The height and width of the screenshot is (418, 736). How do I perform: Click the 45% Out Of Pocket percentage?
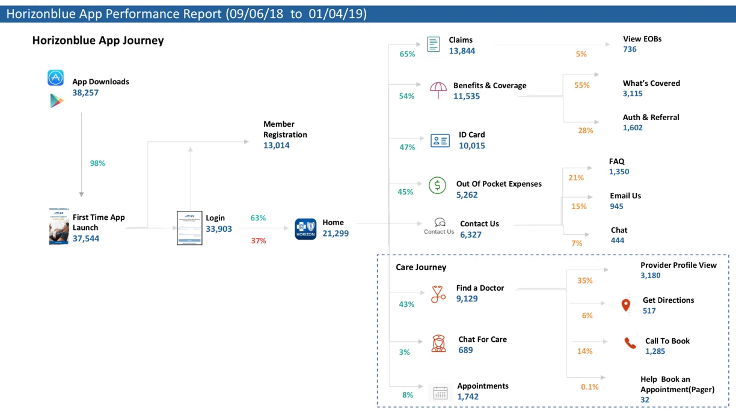point(405,192)
